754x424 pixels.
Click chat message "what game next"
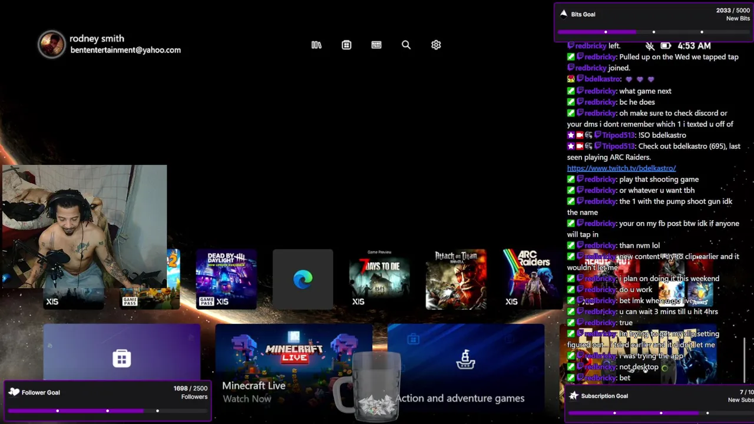[x=646, y=91]
